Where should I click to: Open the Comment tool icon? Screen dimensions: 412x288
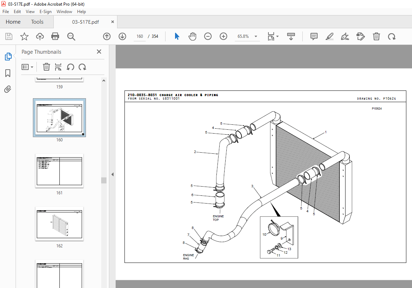pyautogui.click(x=313, y=36)
